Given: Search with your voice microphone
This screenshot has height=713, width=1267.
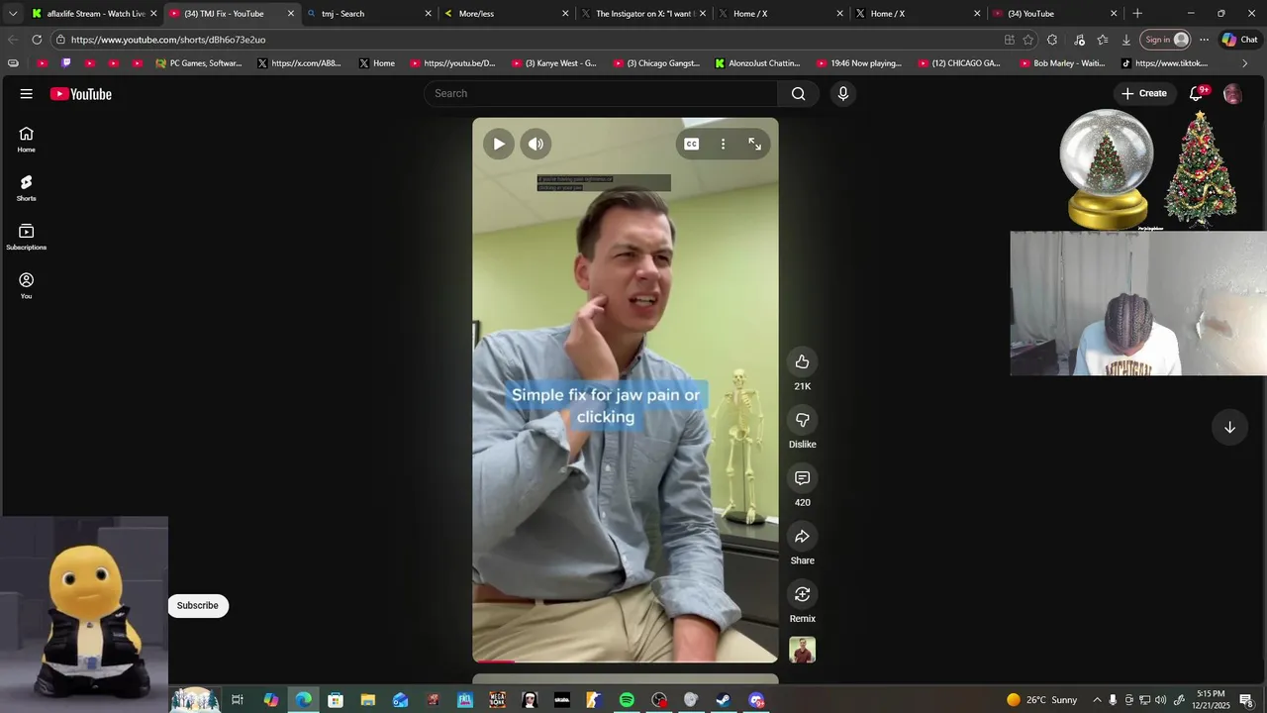Looking at the screenshot, I should pyautogui.click(x=843, y=93).
